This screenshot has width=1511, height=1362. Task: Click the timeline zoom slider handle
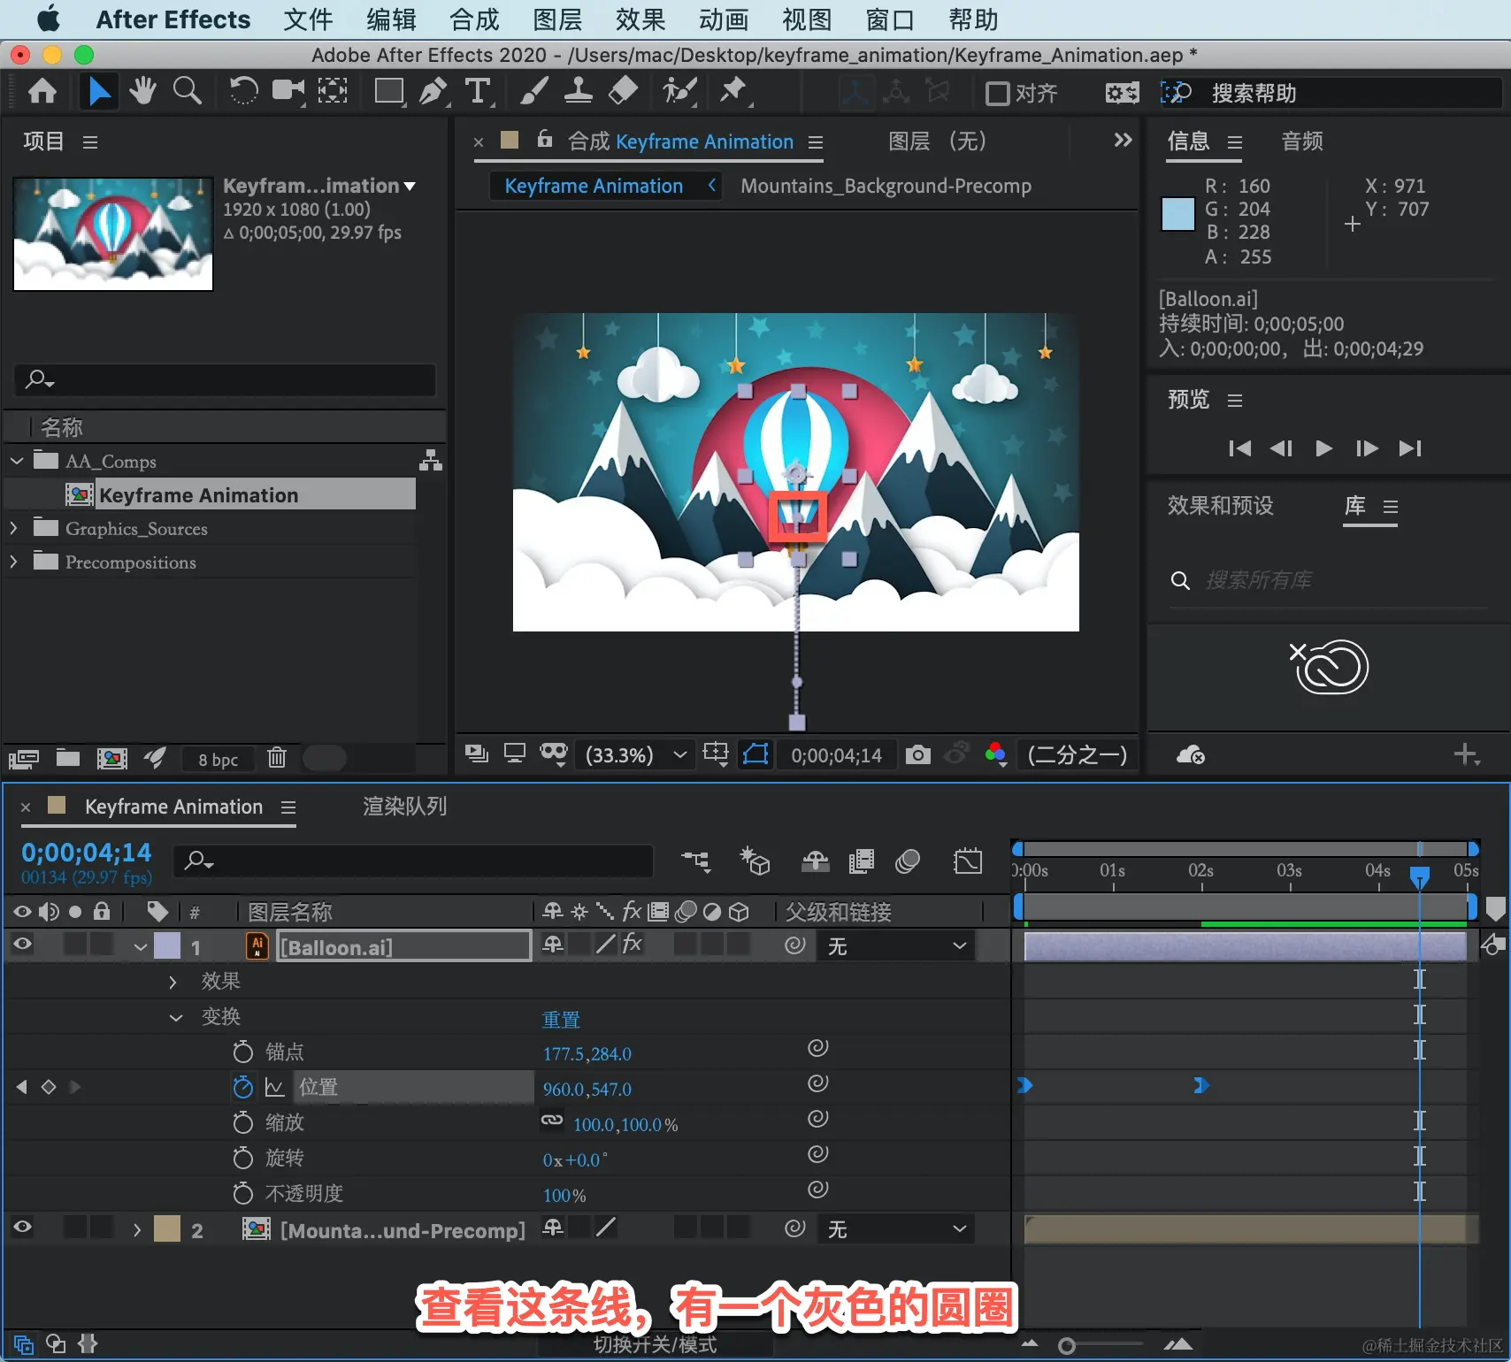click(x=1067, y=1345)
